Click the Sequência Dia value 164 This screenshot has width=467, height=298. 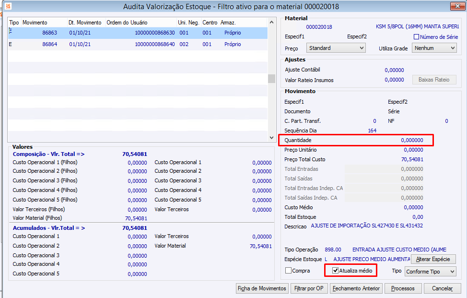372,131
